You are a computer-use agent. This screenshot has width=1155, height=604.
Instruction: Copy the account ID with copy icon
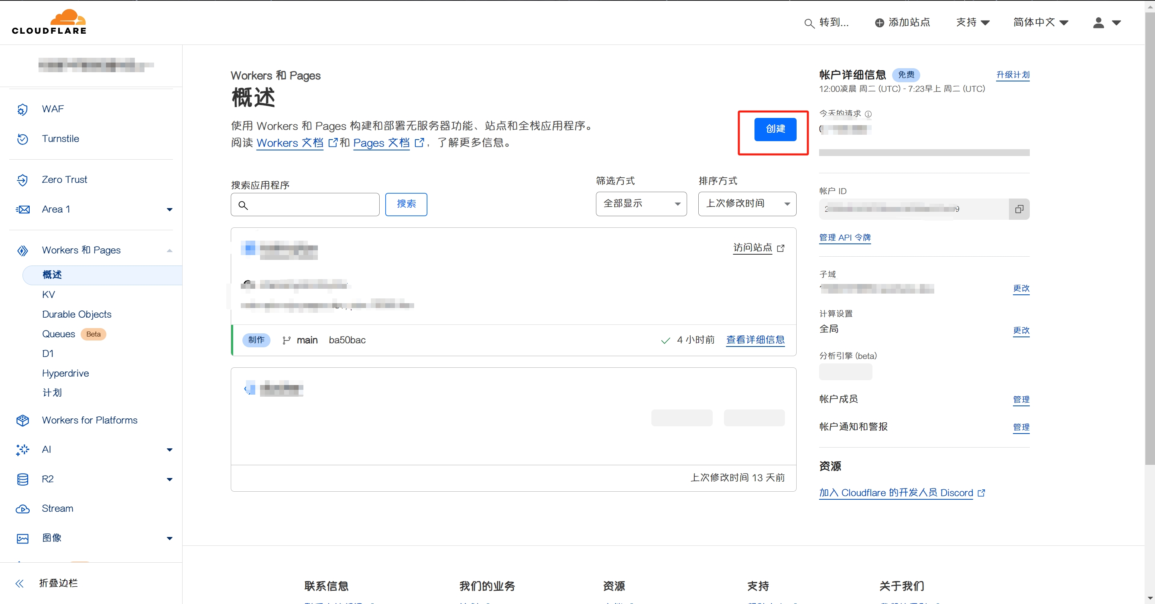(1019, 209)
